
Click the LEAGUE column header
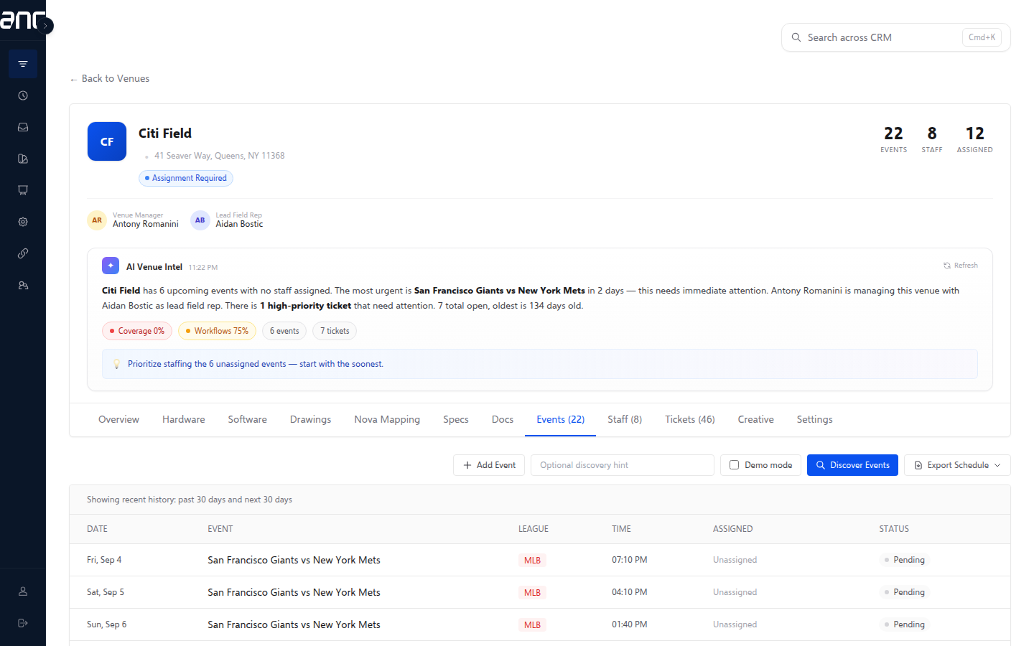tap(534, 529)
